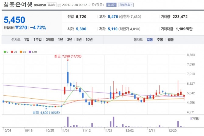Click the current price 5,450

14,20
